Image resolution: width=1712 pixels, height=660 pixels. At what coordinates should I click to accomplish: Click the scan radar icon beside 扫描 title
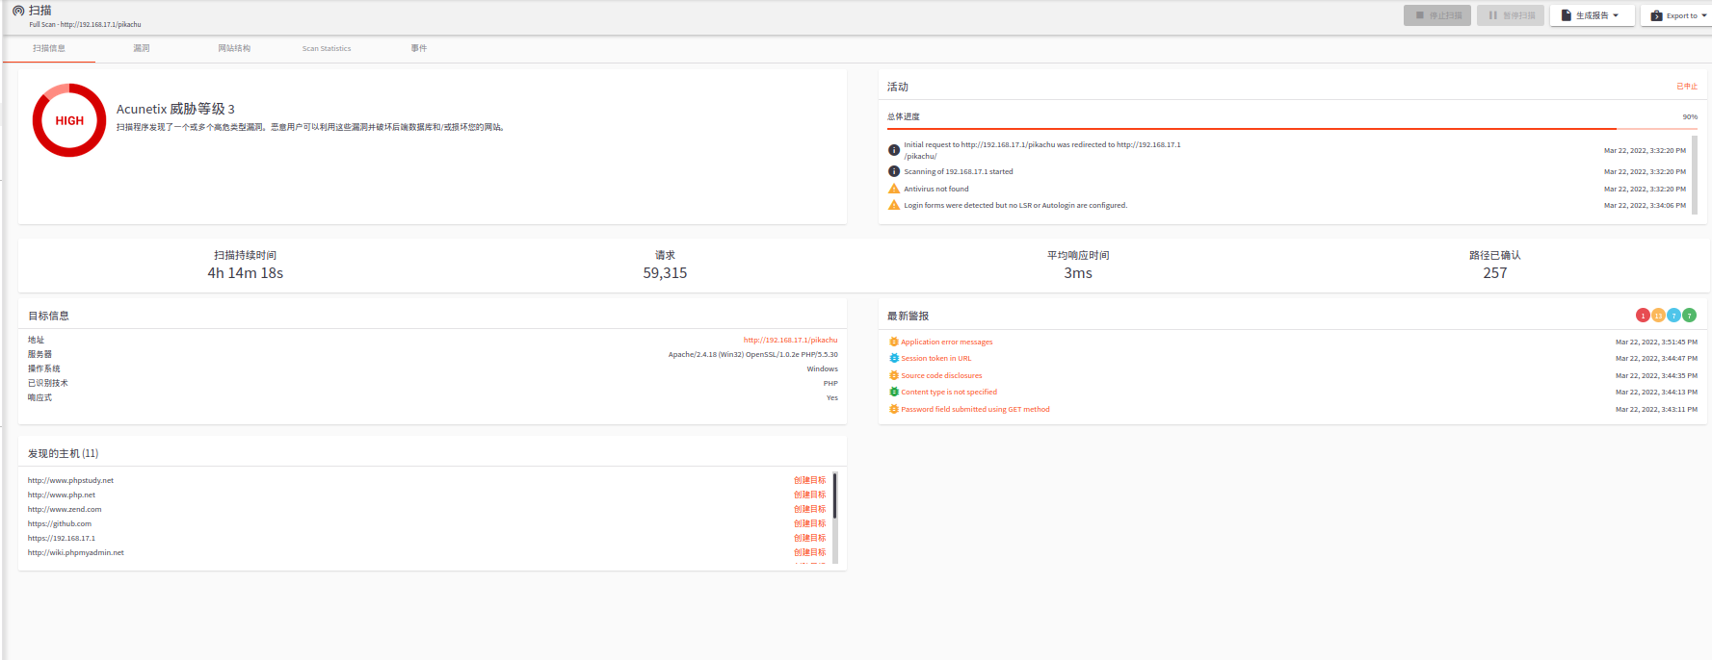pyautogui.click(x=18, y=11)
